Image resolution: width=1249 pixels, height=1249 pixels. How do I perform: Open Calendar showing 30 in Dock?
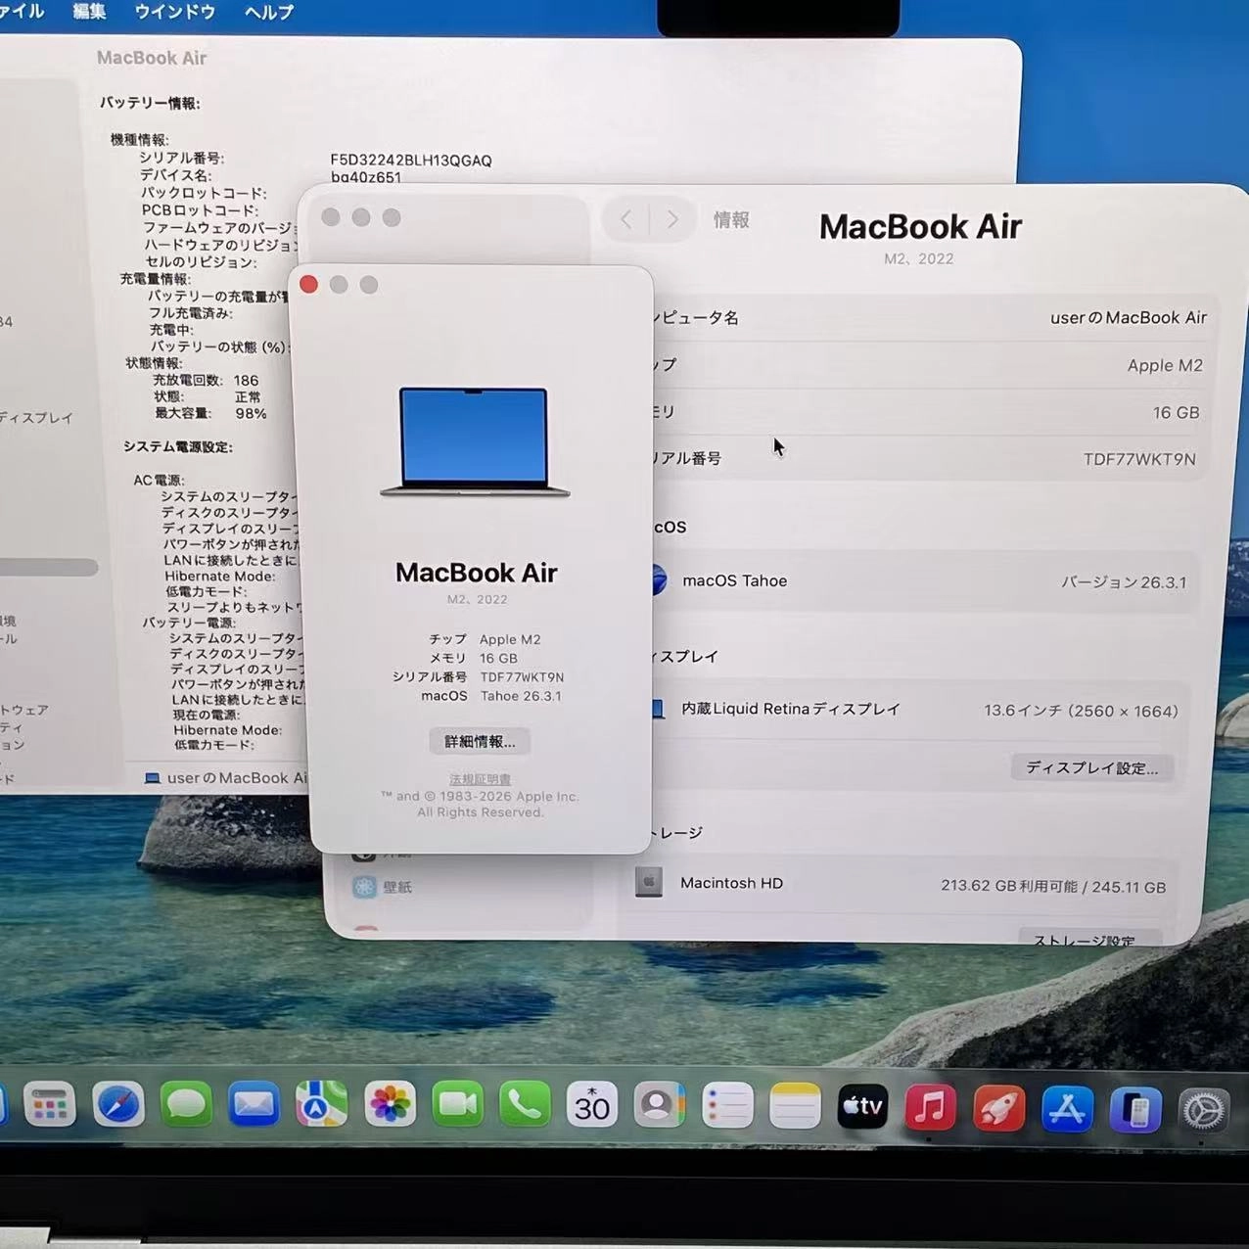point(592,1106)
